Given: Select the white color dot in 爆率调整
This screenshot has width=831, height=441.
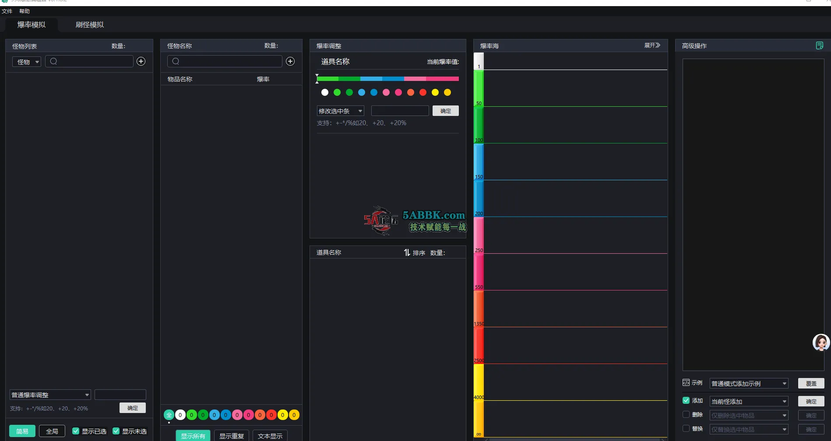Looking at the screenshot, I should 325,92.
